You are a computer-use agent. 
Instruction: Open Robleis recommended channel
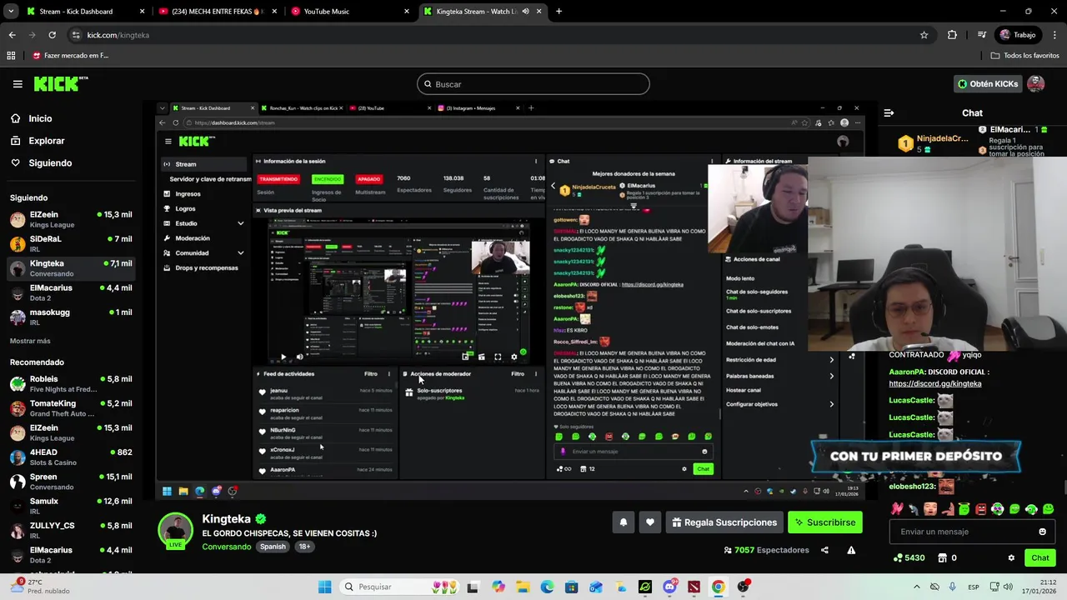(71, 383)
